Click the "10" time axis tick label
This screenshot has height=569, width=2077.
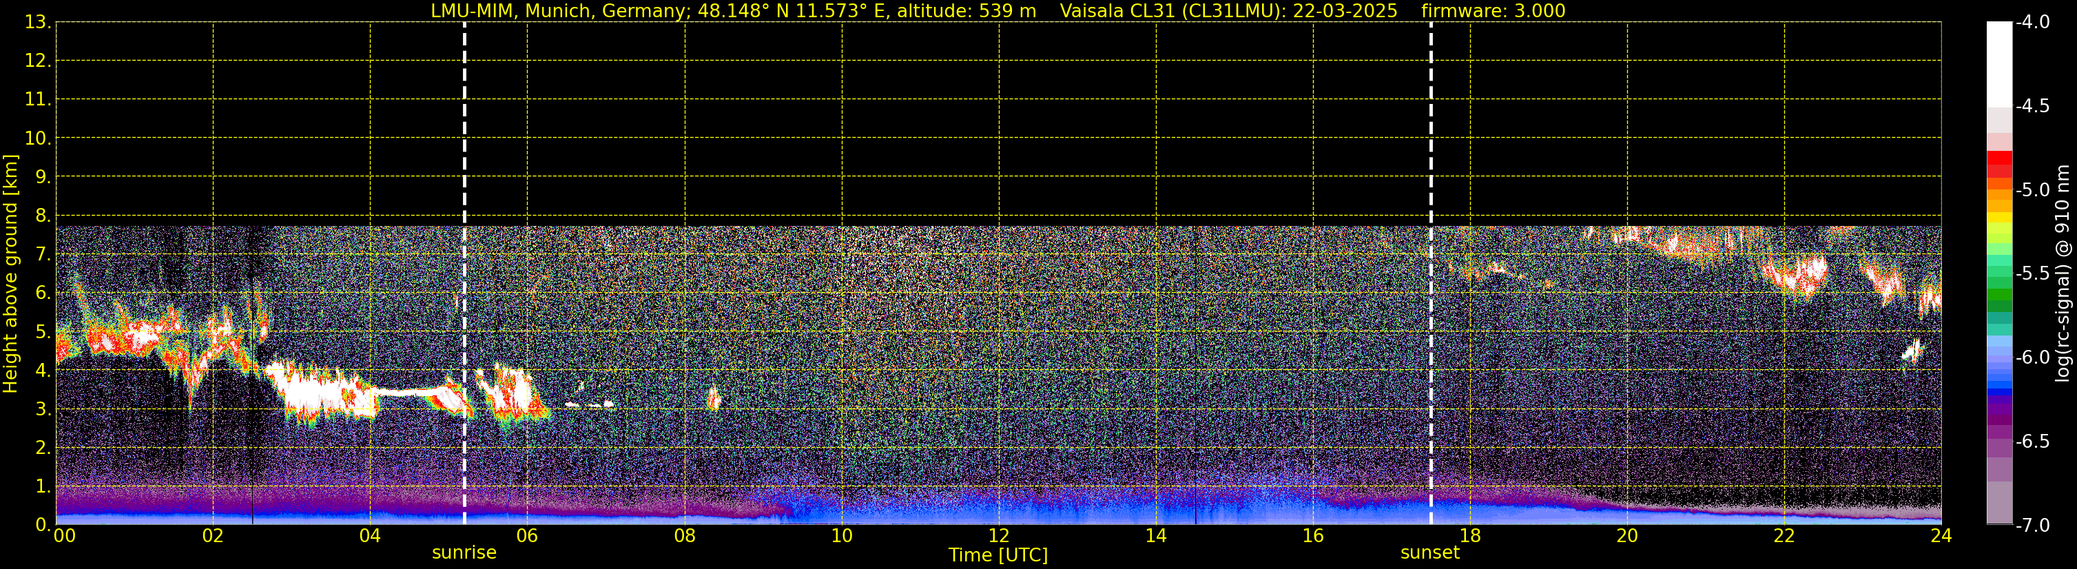click(842, 537)
